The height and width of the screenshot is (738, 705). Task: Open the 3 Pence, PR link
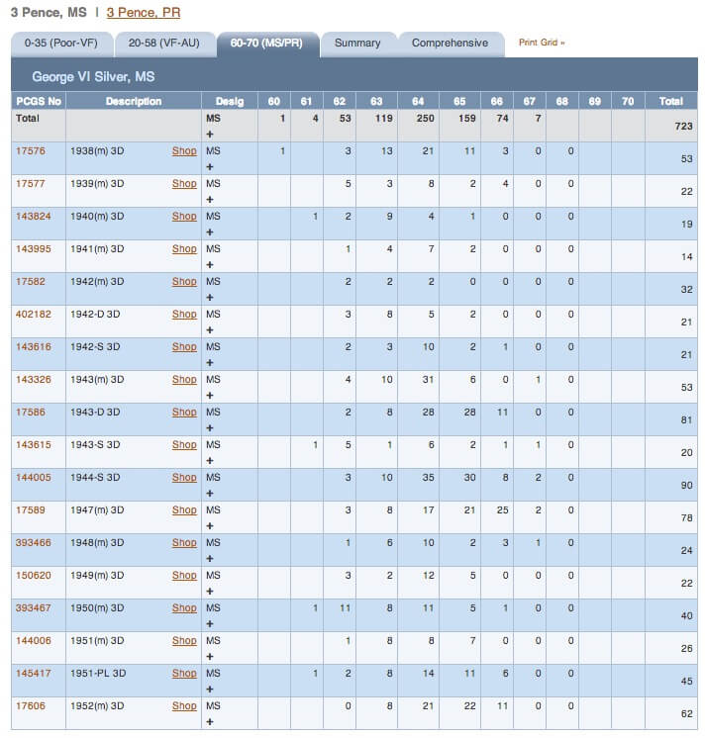[x=144, y=12]
